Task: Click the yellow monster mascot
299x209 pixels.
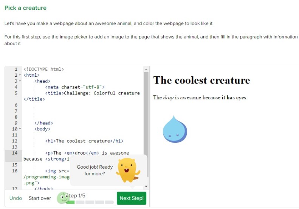Action: (x=127, y=170)
